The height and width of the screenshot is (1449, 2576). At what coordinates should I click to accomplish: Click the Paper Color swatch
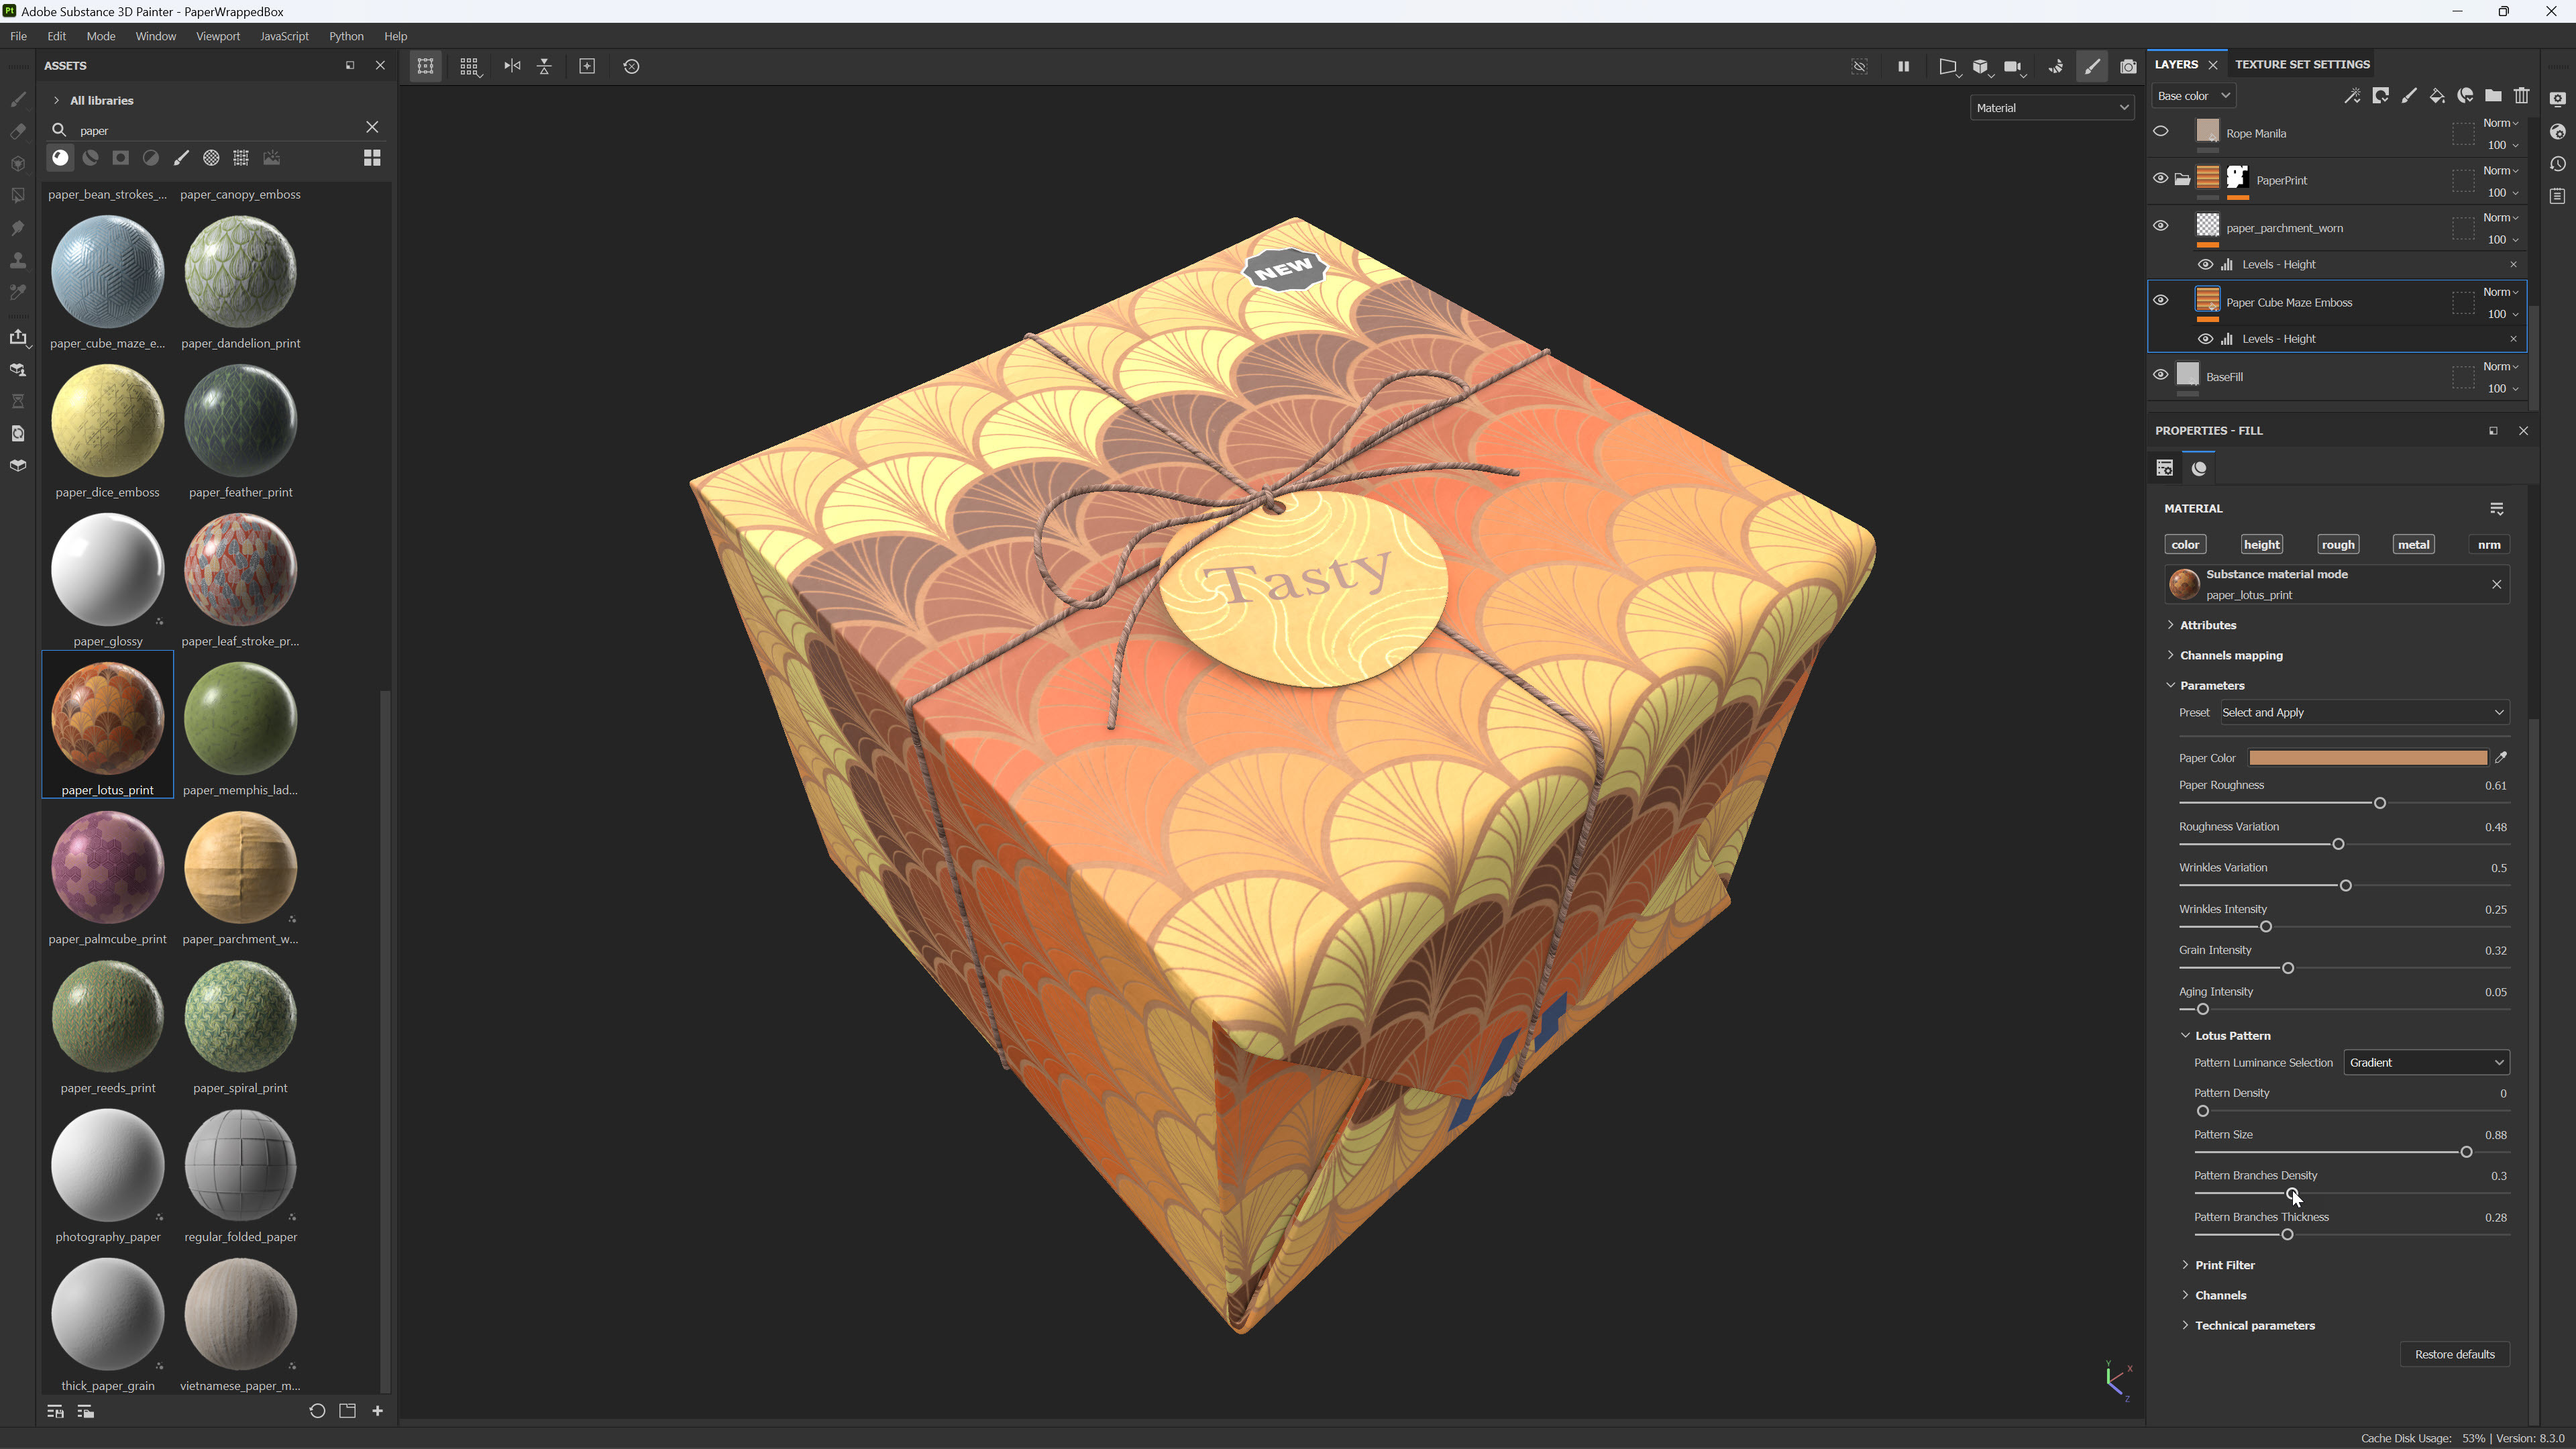pos(2367,758)
